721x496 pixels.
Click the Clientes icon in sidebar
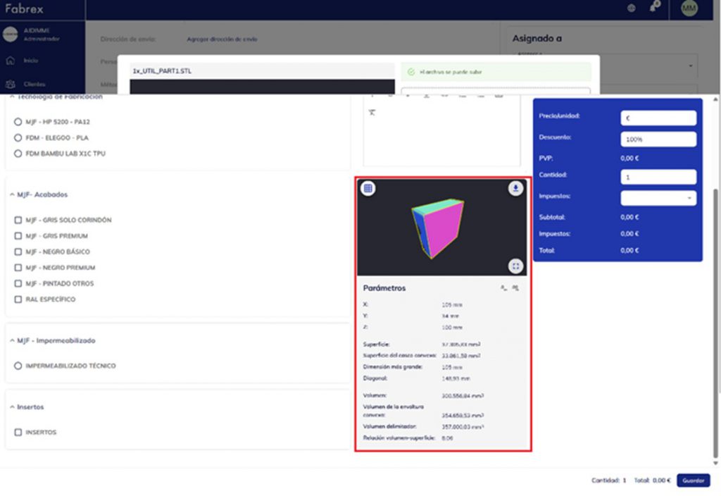[11, 84]
